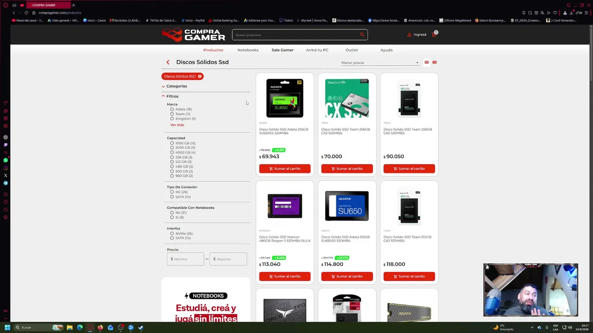Reload the page in the browser
The image size is (593, 333).
pyautogui.click(x=26, y=12)
